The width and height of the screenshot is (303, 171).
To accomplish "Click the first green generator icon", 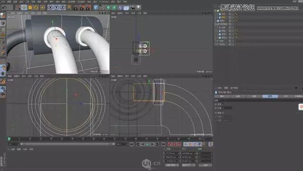I will [108, 8].
